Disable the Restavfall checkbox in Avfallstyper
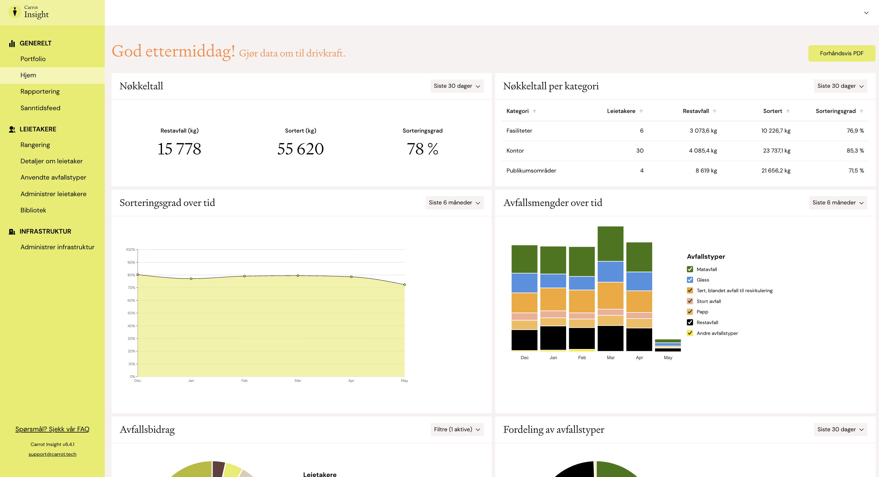 (690, 322)
